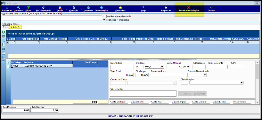This screenshot has height=120, width=262.
Task: Open the Custo Unitário dropdown arrow
Action: (188, 67)
